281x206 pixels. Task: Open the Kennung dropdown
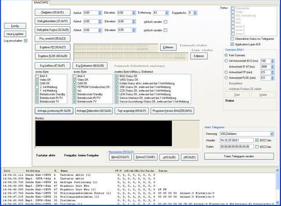272,134
